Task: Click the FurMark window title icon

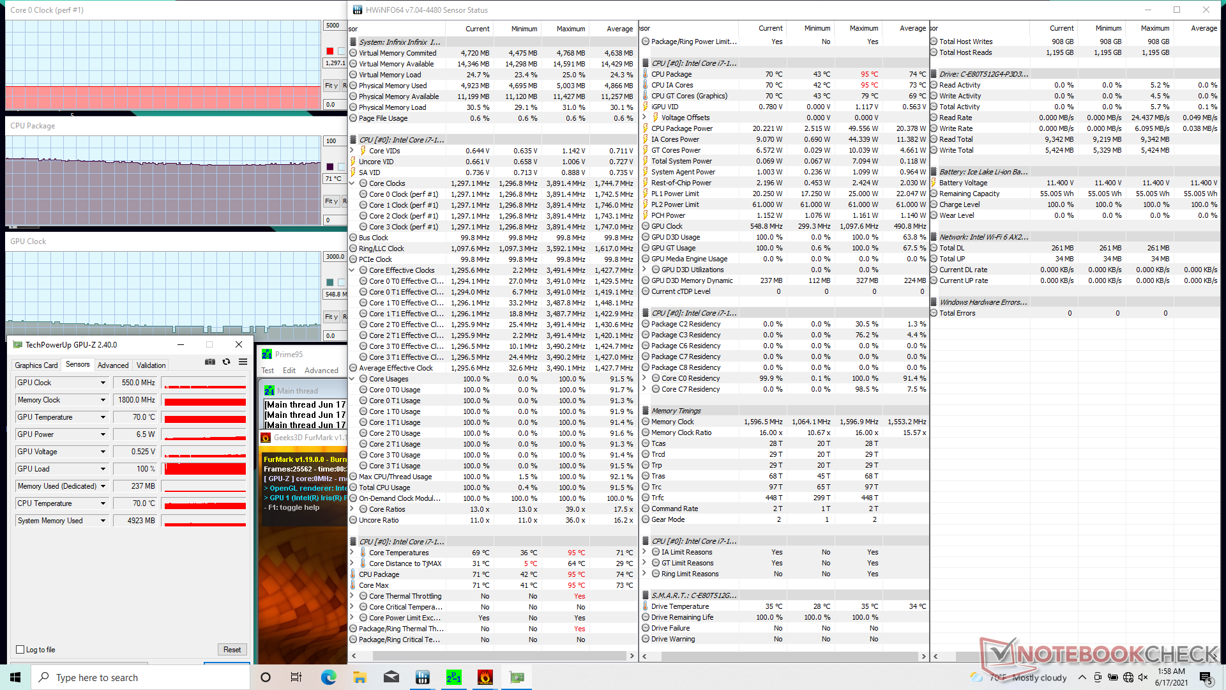Action: 266,438
